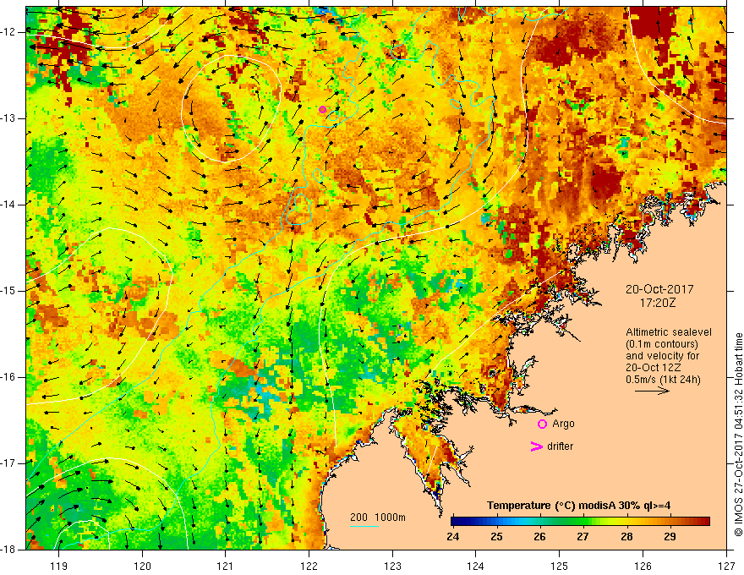Click longitude axis label 119

(x=59, y=566)
